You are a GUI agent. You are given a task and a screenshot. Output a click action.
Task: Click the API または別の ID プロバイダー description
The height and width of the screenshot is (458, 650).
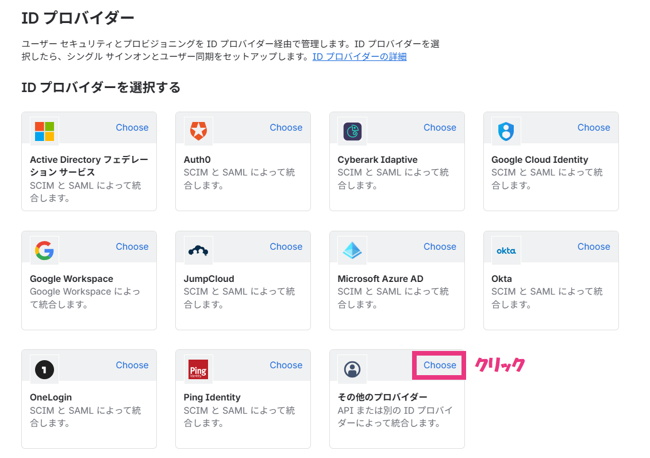click(x=395, y=417)
